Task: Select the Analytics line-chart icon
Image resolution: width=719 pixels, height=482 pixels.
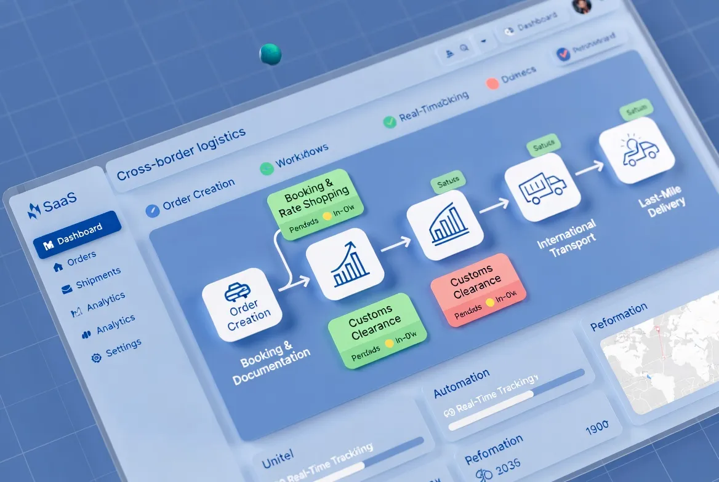Action: [x=76, y=311]
